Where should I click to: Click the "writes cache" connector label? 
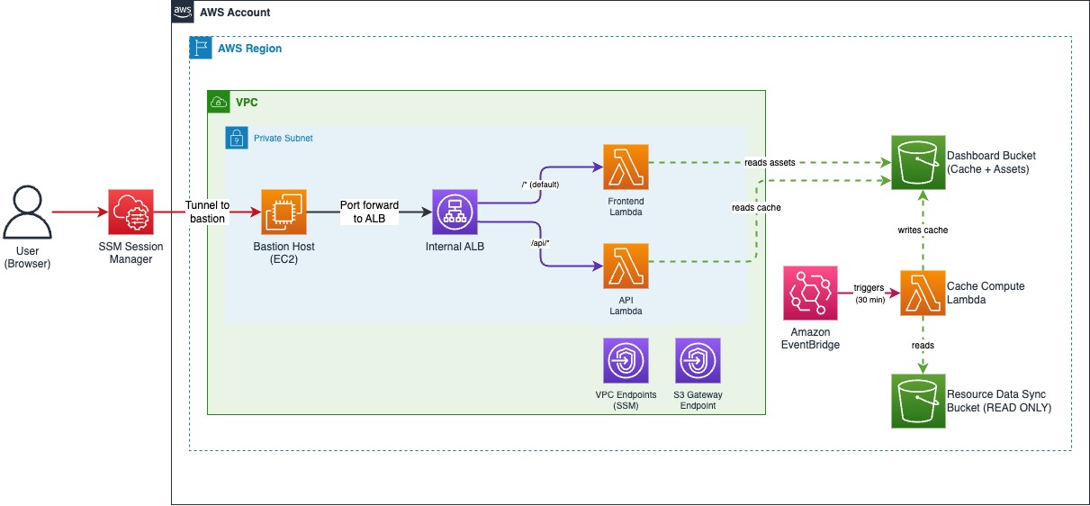point(923,230)
